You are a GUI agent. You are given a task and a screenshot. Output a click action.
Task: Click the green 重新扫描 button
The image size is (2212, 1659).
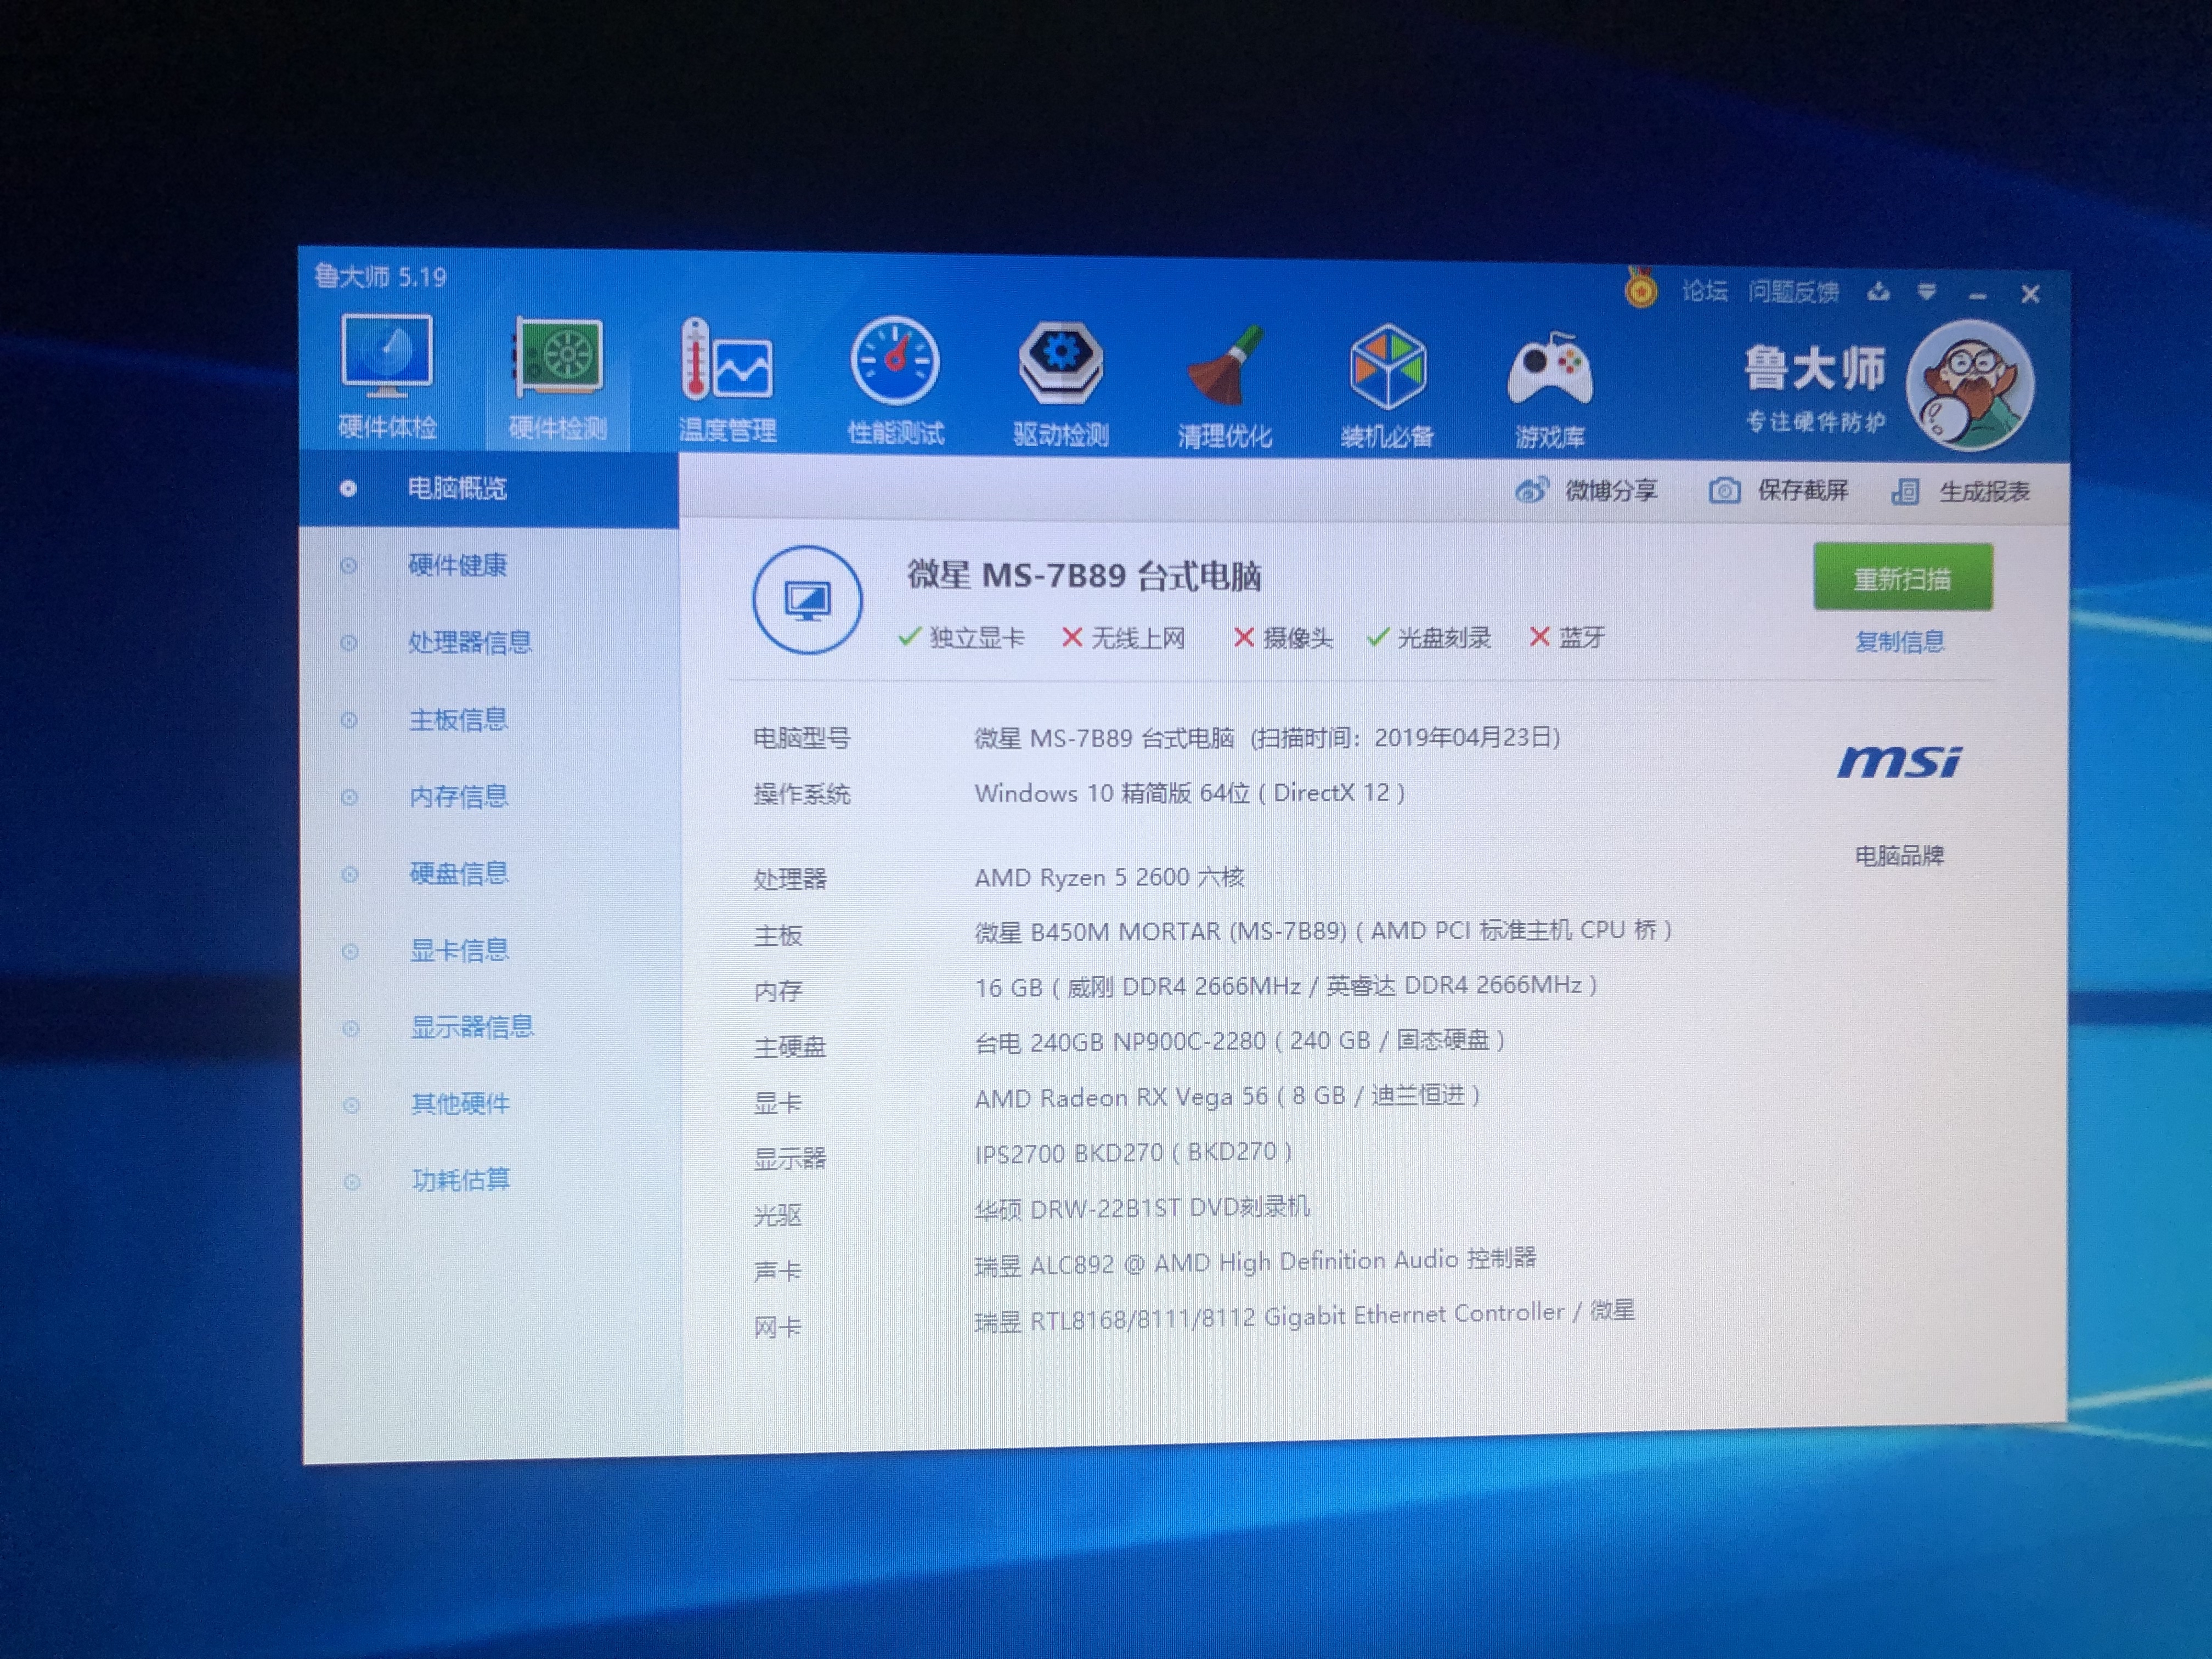click(x=1901, y=578)
